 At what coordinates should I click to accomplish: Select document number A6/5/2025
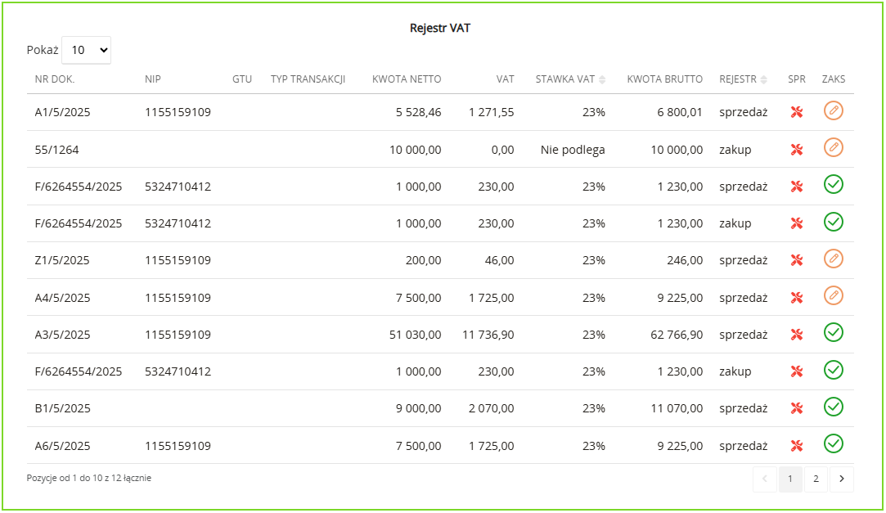point(63,446)
